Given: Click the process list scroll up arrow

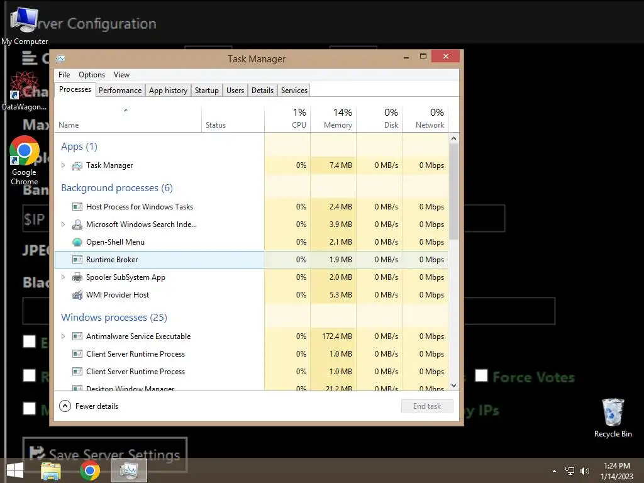Looking at the screenshot, I should 454,138.
